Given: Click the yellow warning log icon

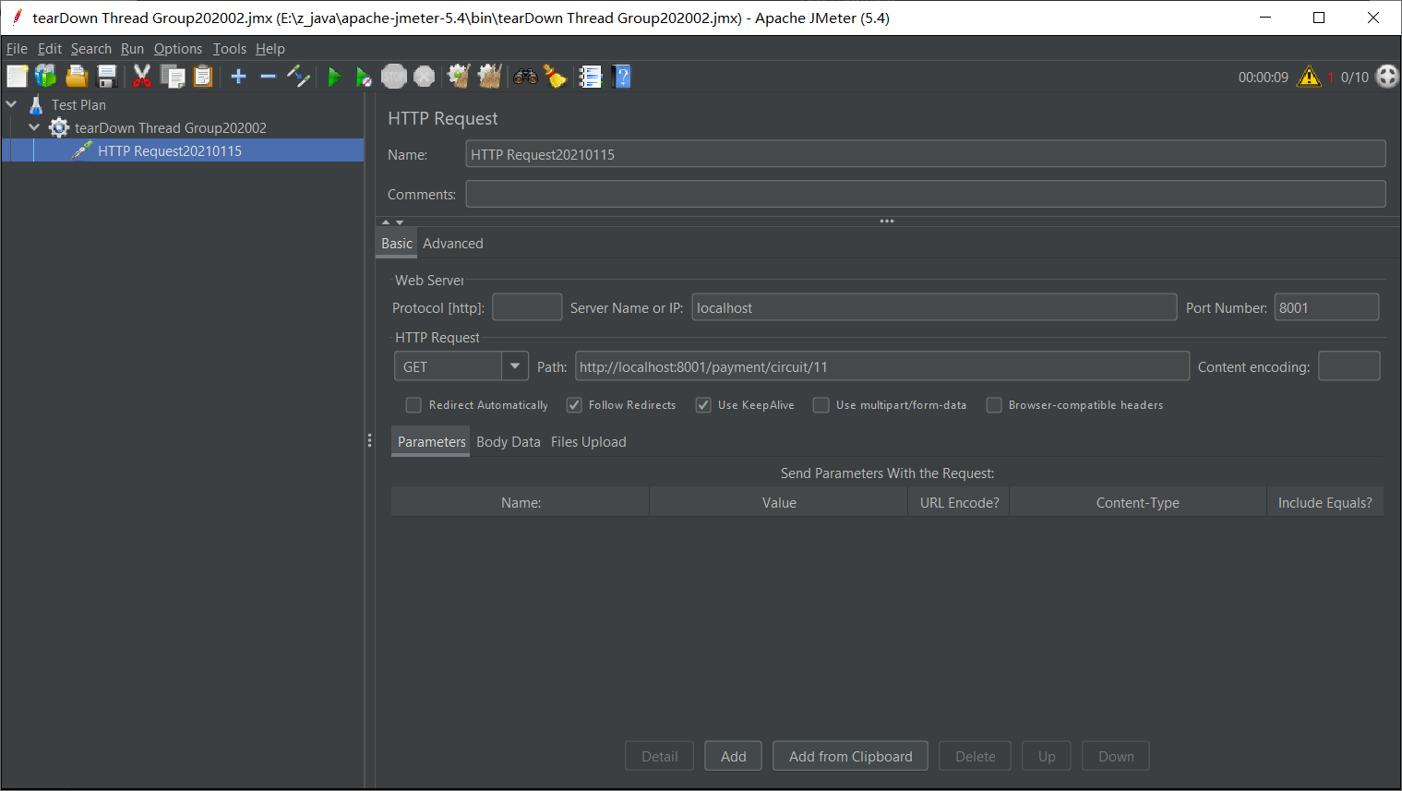Looking at the screenshot, I should tap(1309, 77).
